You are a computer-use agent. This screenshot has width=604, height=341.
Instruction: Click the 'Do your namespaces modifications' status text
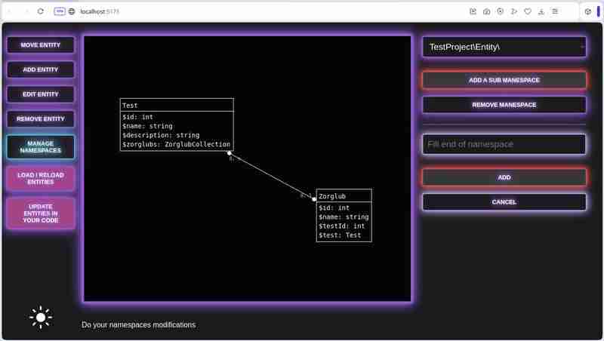pos(139,325)
